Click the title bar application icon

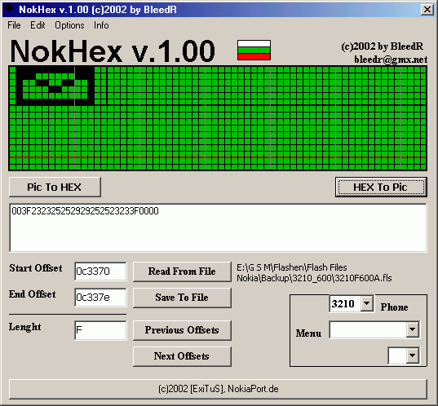[x=9, y=9]
